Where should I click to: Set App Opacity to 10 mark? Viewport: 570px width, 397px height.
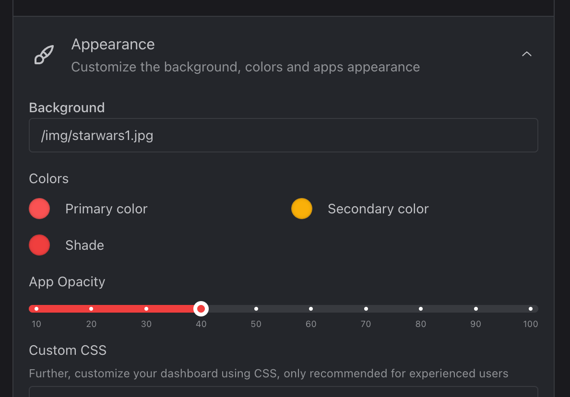tap(36, 309)
